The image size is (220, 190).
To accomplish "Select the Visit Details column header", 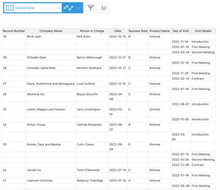I will tap(203, 31).
